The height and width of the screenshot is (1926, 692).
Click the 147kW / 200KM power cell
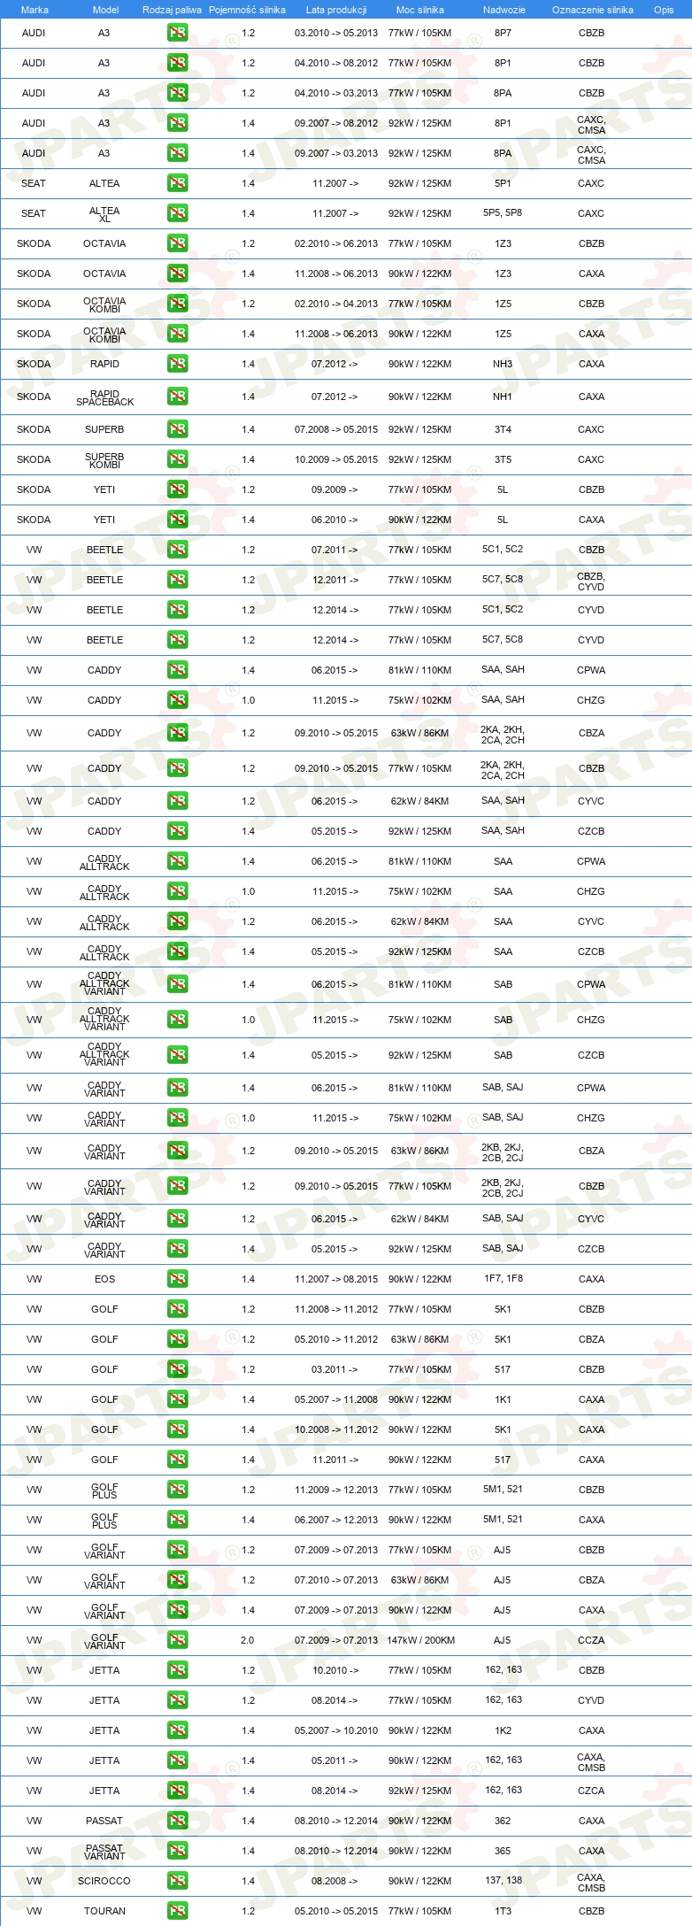420,1640
